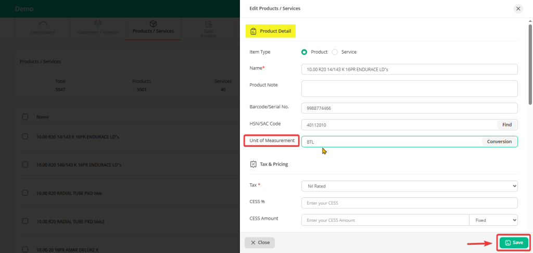Switch to the Products / Services tab
The height and width of the screenshot is (253, 533).
point(153,32)
